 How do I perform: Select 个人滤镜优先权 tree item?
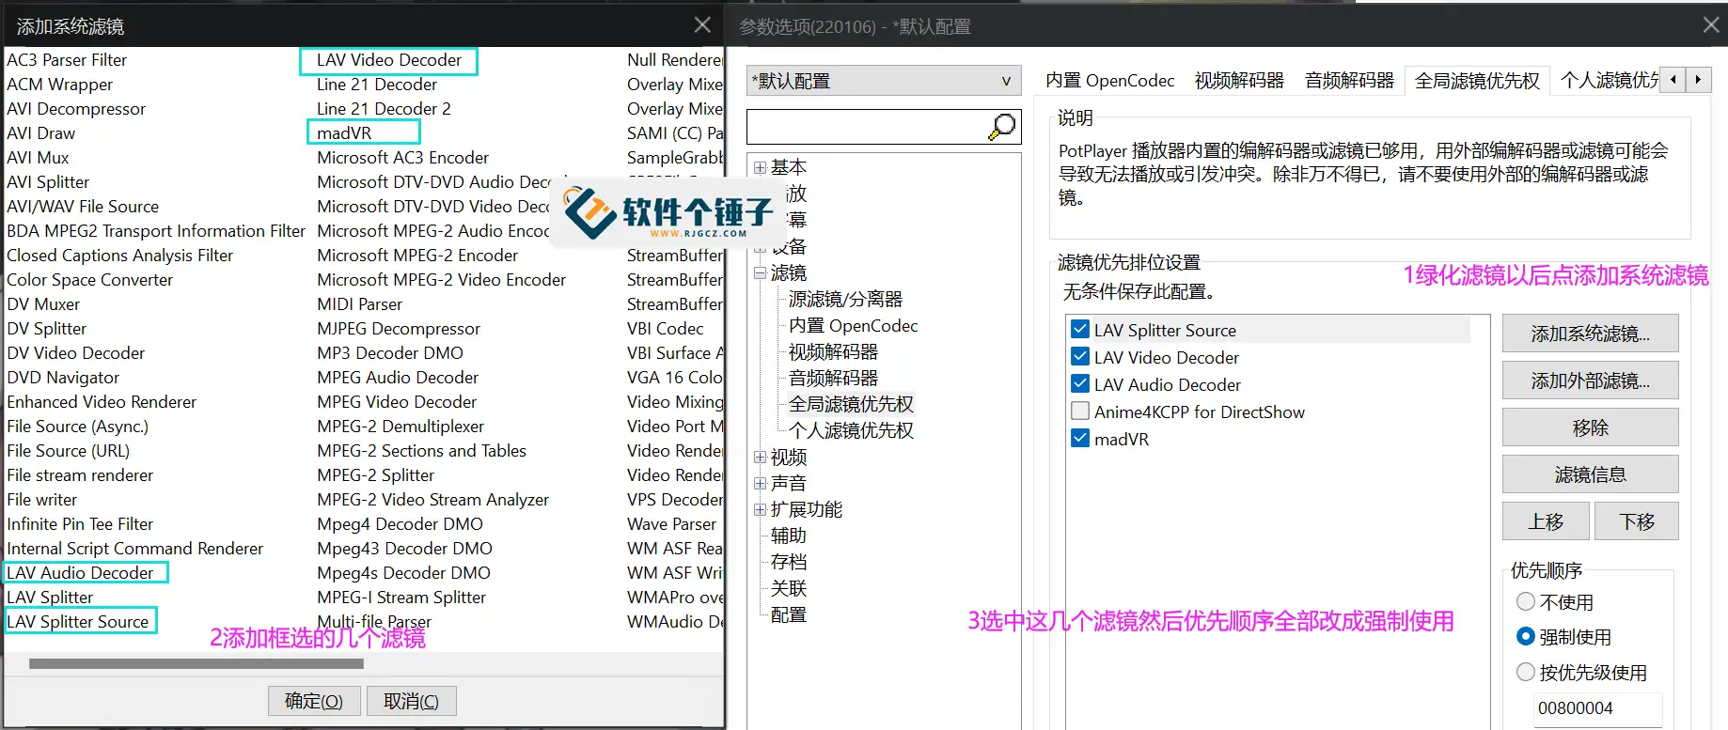[851, 430]
